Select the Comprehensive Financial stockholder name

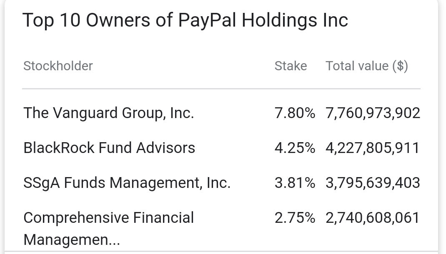108,217
